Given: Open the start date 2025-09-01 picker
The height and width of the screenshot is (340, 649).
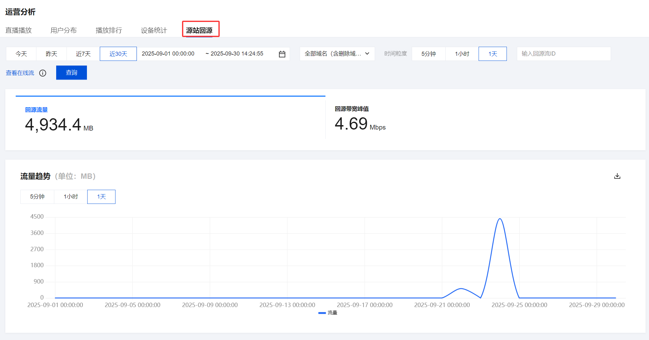Looking at the screenshot, I should (x=168, y=54).
